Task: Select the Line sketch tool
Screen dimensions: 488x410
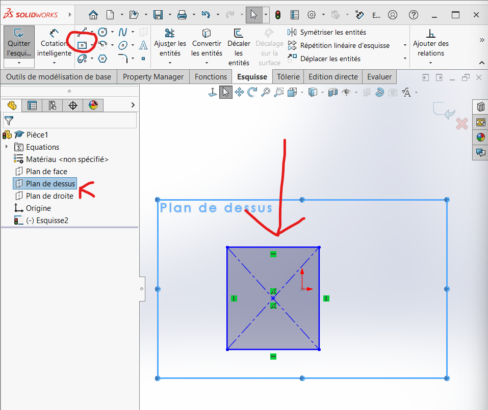Action: tap(83, 32)
